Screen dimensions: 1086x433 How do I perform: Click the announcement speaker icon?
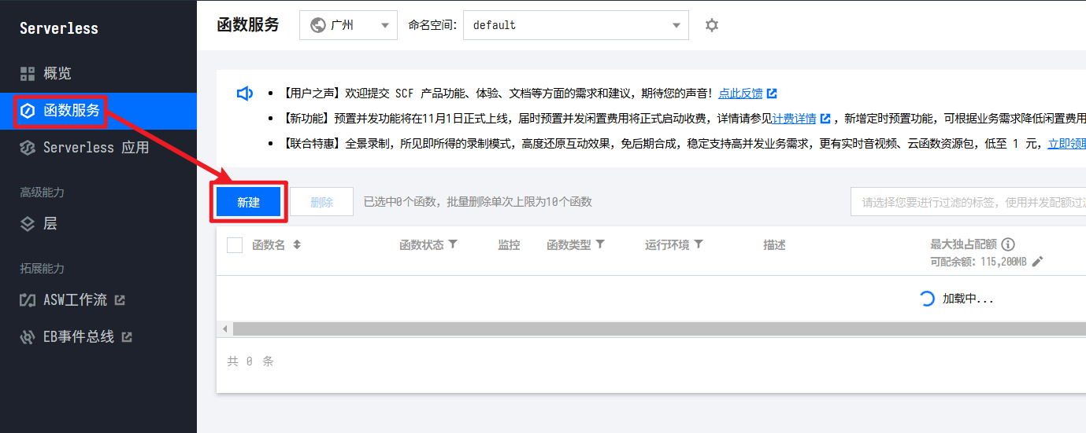pos(245,94)
